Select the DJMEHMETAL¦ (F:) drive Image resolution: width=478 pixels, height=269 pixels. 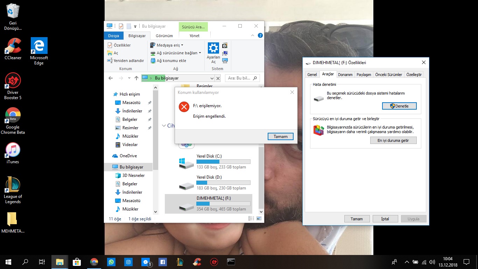click(209, 204)
